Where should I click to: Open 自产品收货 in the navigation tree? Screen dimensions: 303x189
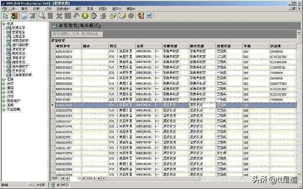click(x=20, y=66)
